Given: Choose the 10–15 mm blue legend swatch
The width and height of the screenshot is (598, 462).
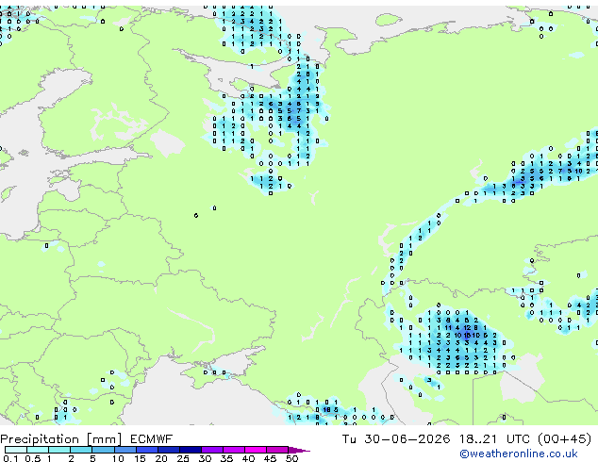Looking at the screenshot, I should (125, 450).
